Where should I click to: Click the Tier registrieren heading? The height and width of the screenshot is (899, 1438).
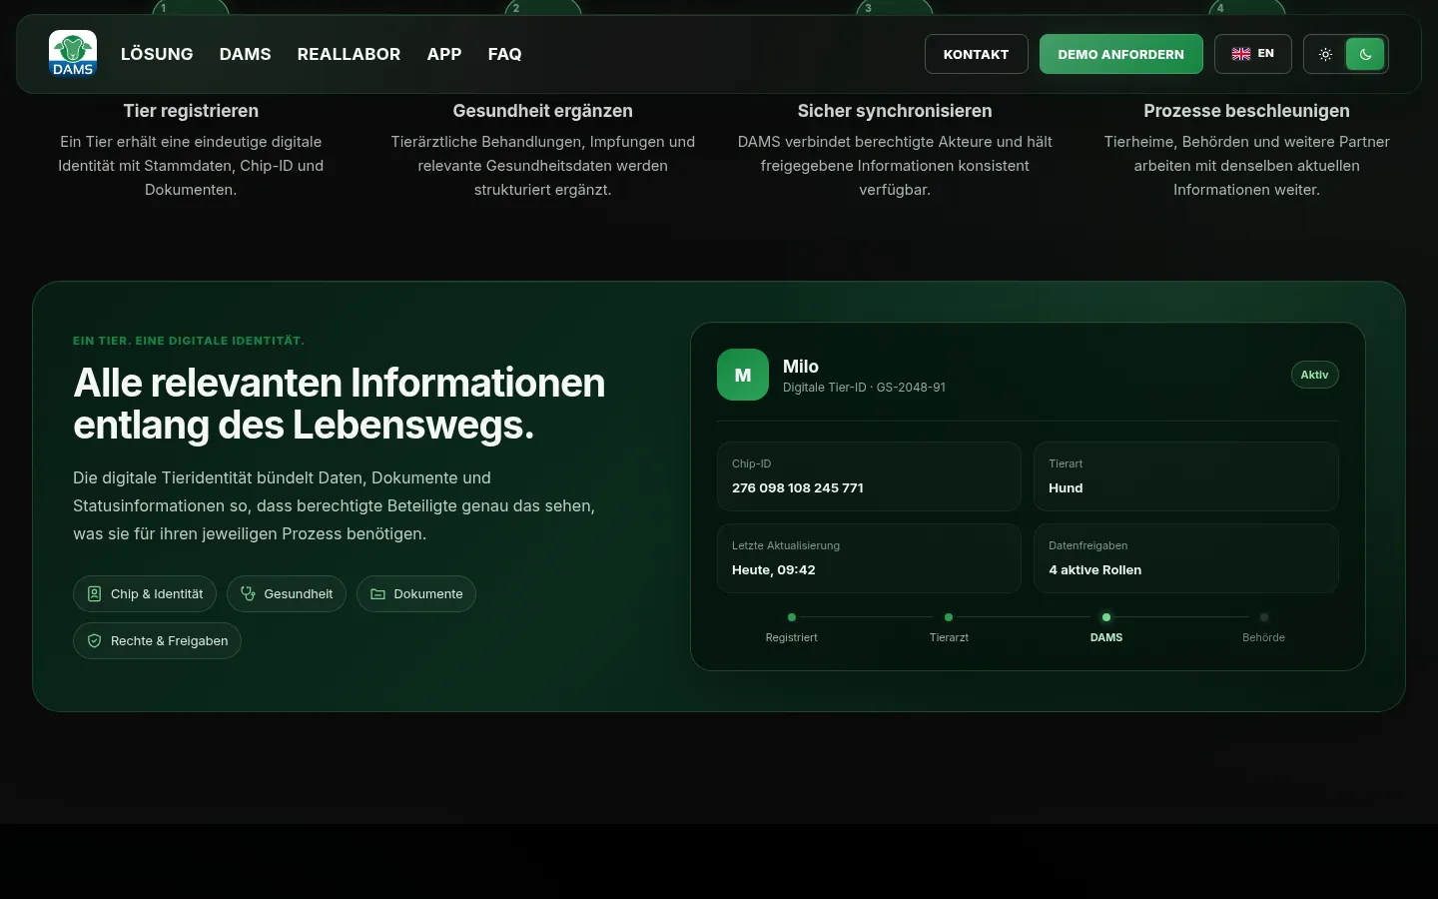tap(191, 111)
